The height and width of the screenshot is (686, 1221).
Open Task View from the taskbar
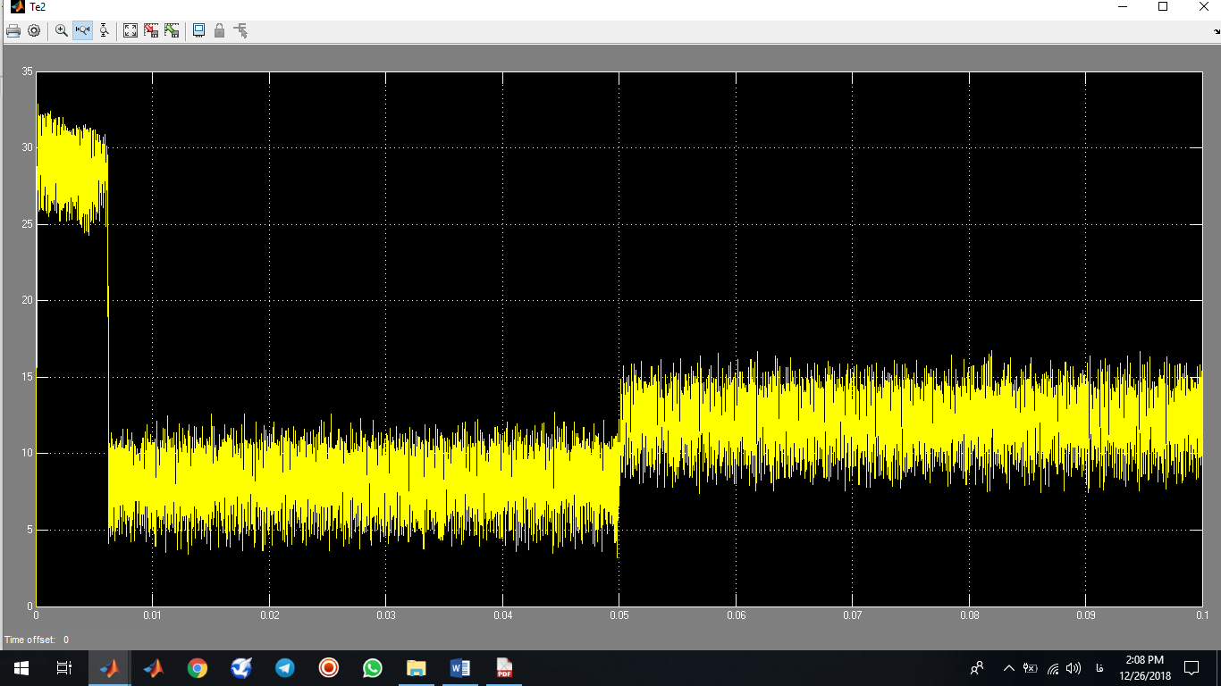pyautogui.click(x=64, y=668)
